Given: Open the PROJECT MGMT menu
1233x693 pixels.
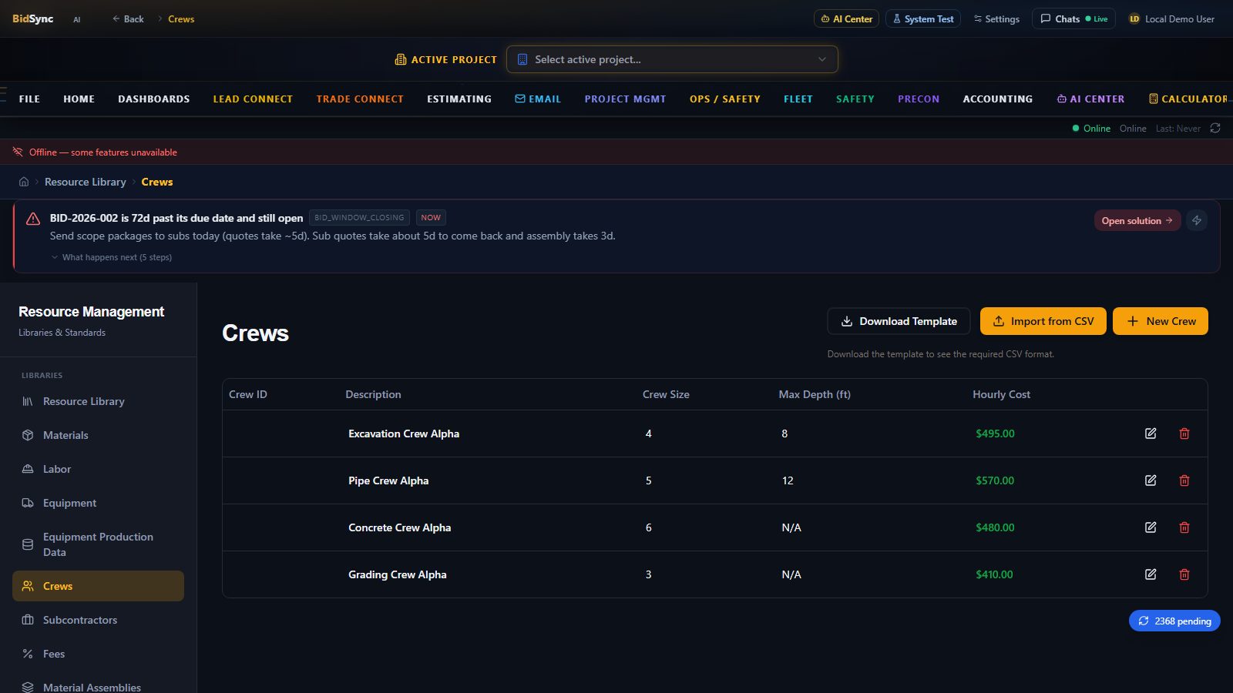Looking at the screenshot, I should click(625, 99).
